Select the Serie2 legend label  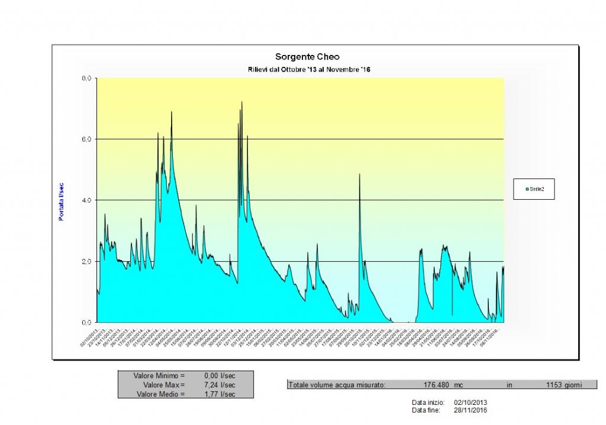coord(537,189)
